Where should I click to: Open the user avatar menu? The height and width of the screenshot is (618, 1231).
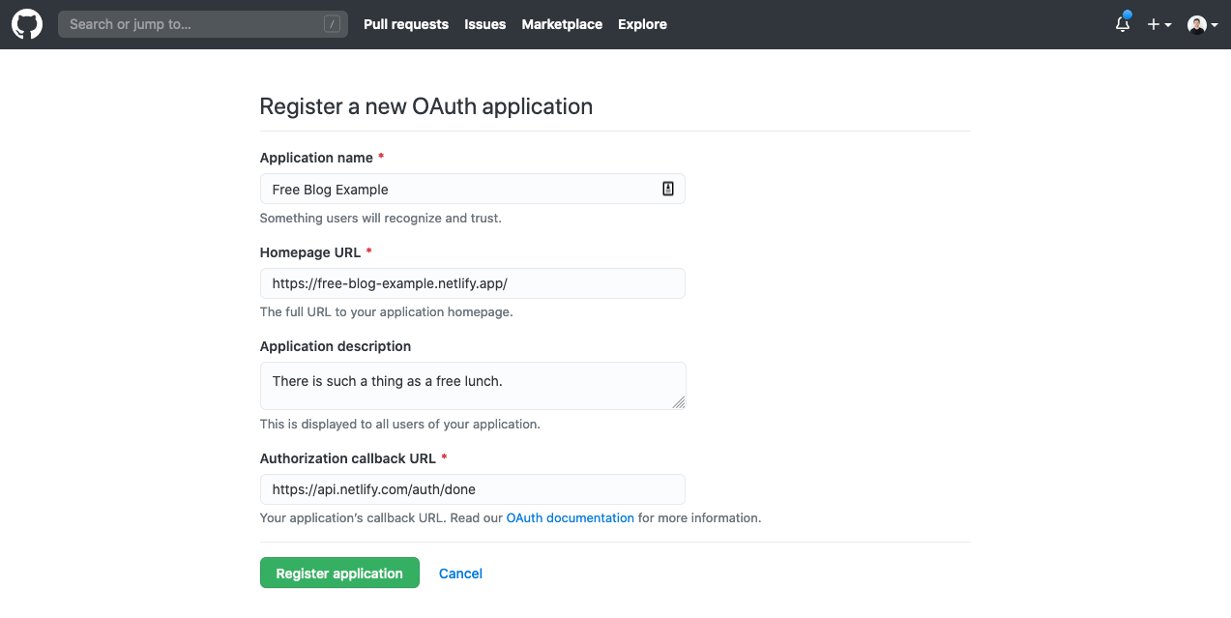coord(1203,24)
